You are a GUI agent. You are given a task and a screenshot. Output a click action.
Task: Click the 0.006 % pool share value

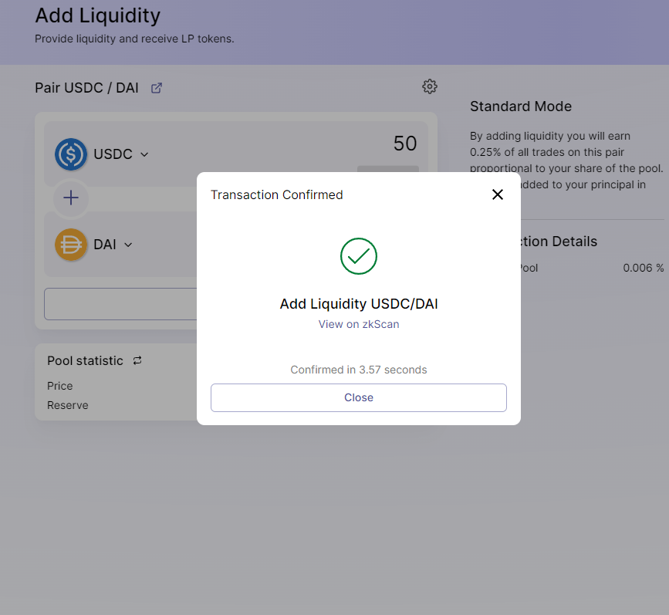point(644,268)
